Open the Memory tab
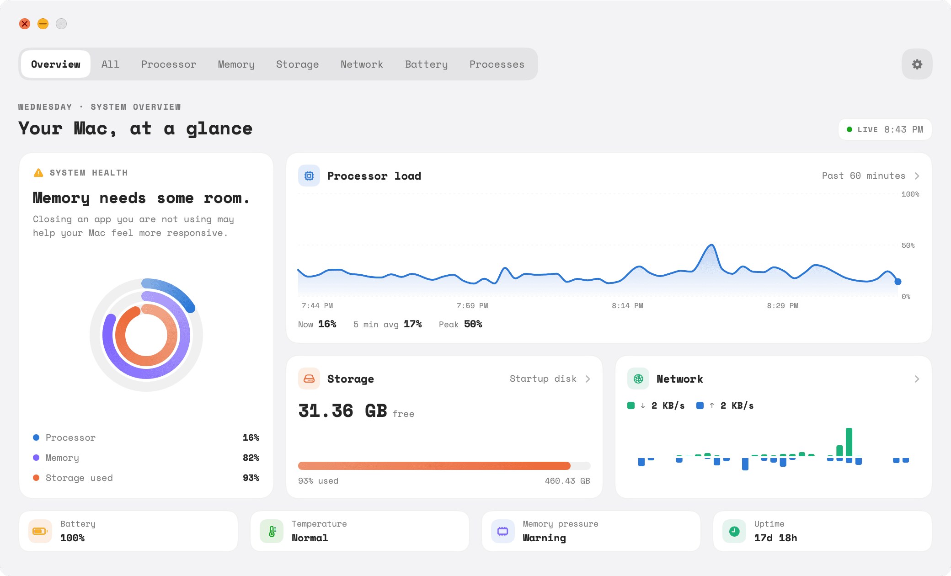This screenshot has height=576, width=951. 236,64
